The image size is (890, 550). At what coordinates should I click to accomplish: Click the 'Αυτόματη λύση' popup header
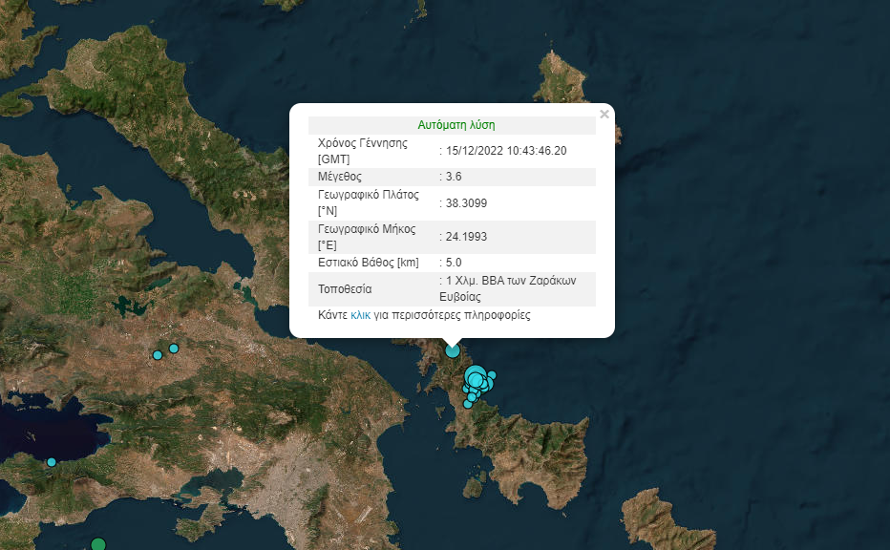coord(456,125)
